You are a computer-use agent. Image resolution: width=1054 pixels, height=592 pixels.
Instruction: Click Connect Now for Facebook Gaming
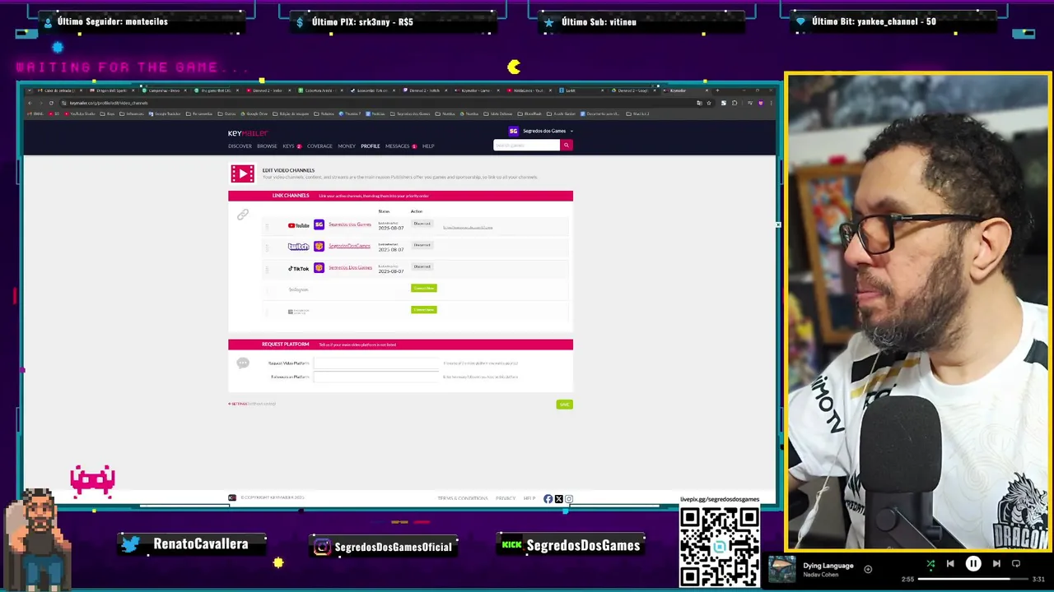point(424,310)
